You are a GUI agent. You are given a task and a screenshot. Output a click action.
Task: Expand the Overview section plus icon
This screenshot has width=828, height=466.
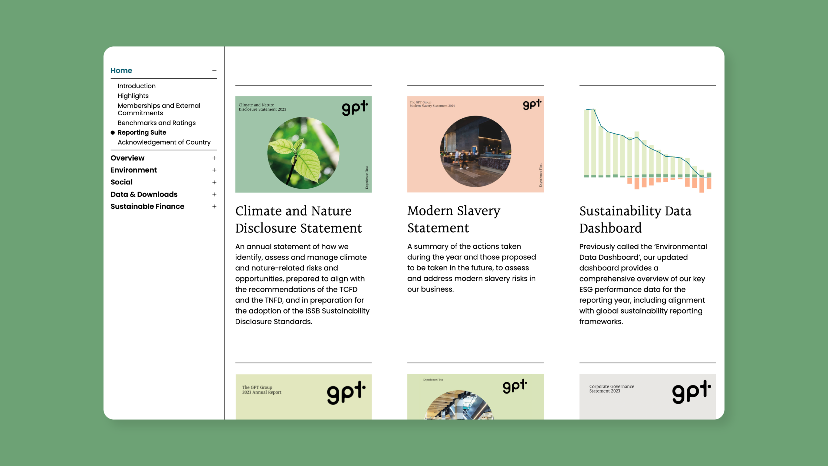214,158
